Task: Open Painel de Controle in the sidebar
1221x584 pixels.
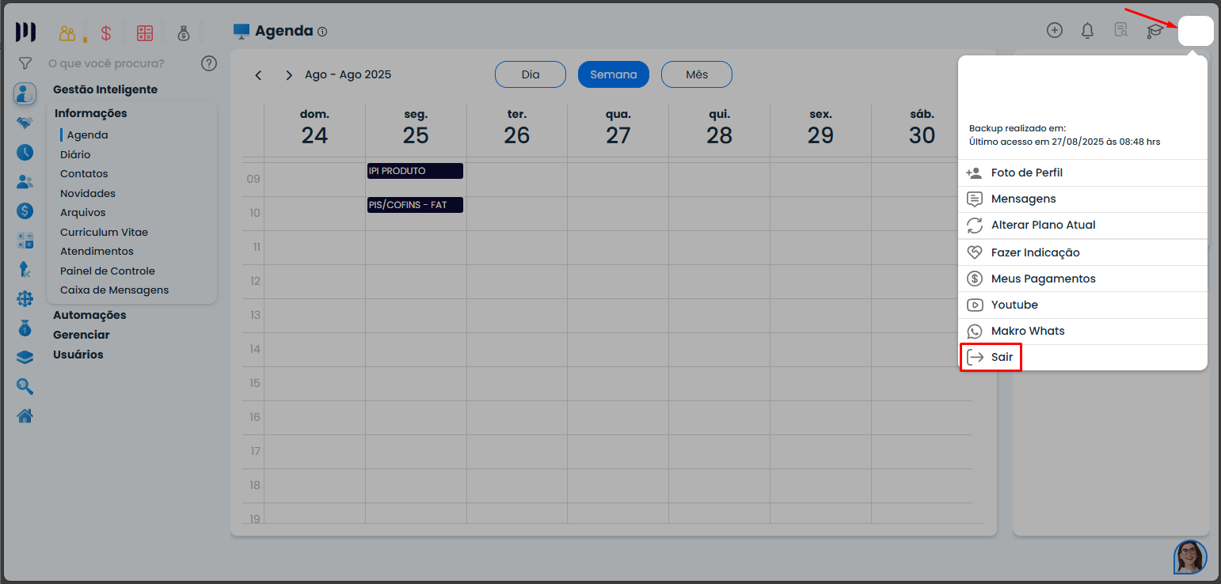Action: [108, 271]
